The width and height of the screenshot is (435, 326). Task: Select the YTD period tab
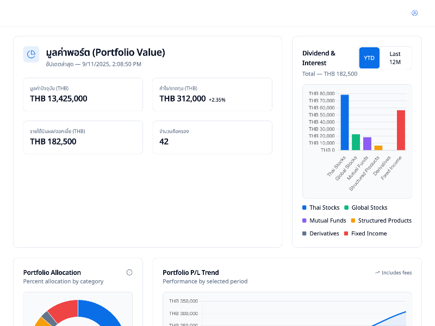pos(369,58)
